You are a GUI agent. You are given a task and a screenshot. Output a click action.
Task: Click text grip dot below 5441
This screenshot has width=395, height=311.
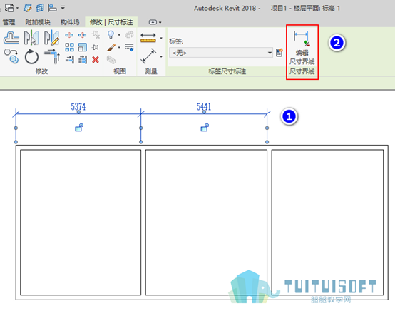click(205, 112)
